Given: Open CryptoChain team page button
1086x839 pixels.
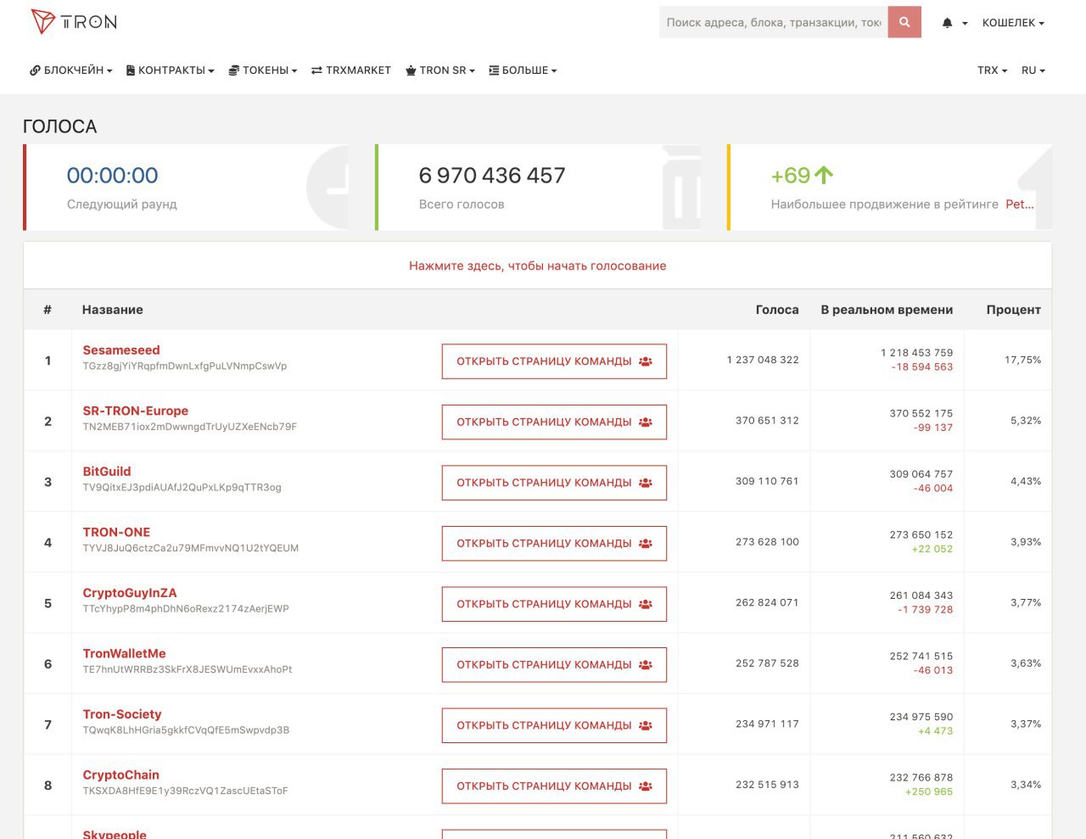Looking at the screenshot, I should (554, 786).
